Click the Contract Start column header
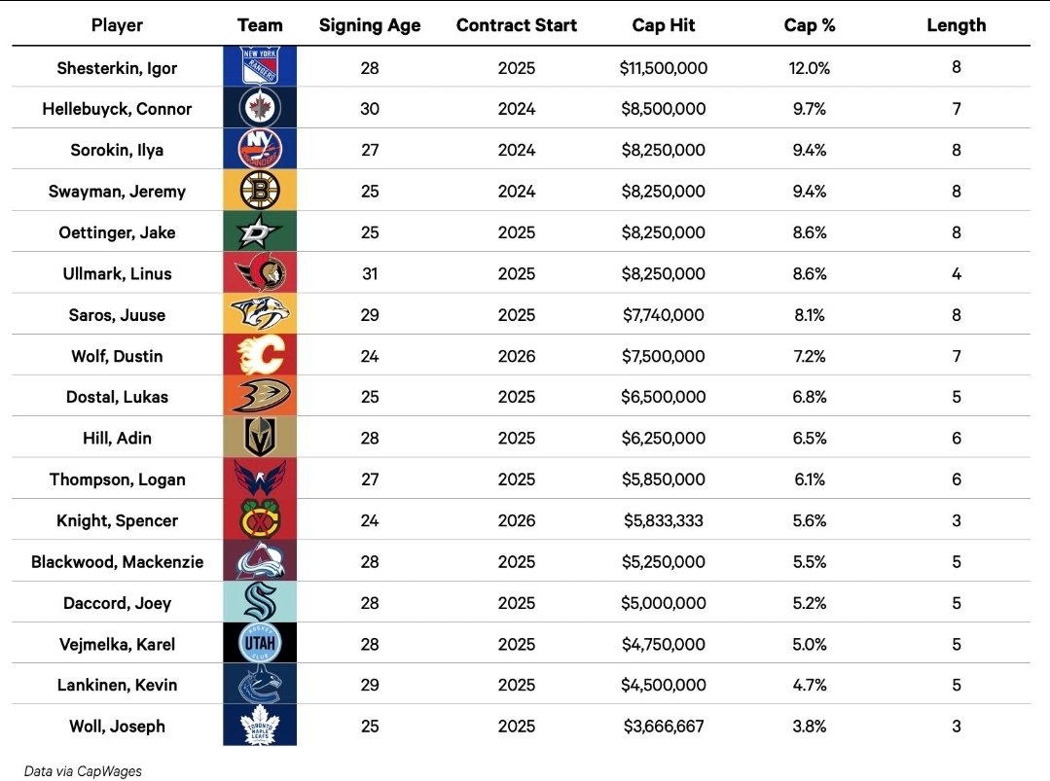 [516, 25]
